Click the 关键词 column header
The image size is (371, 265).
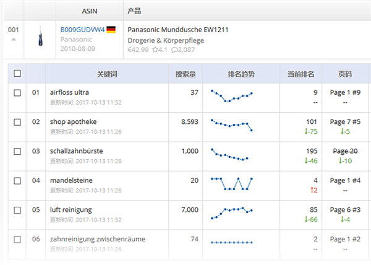tap(107, 74)
